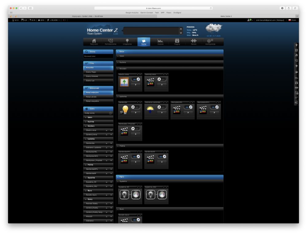Click the Otwórz okna blind icon
Viewport: 307px width, 234px height.
(124, 82)
